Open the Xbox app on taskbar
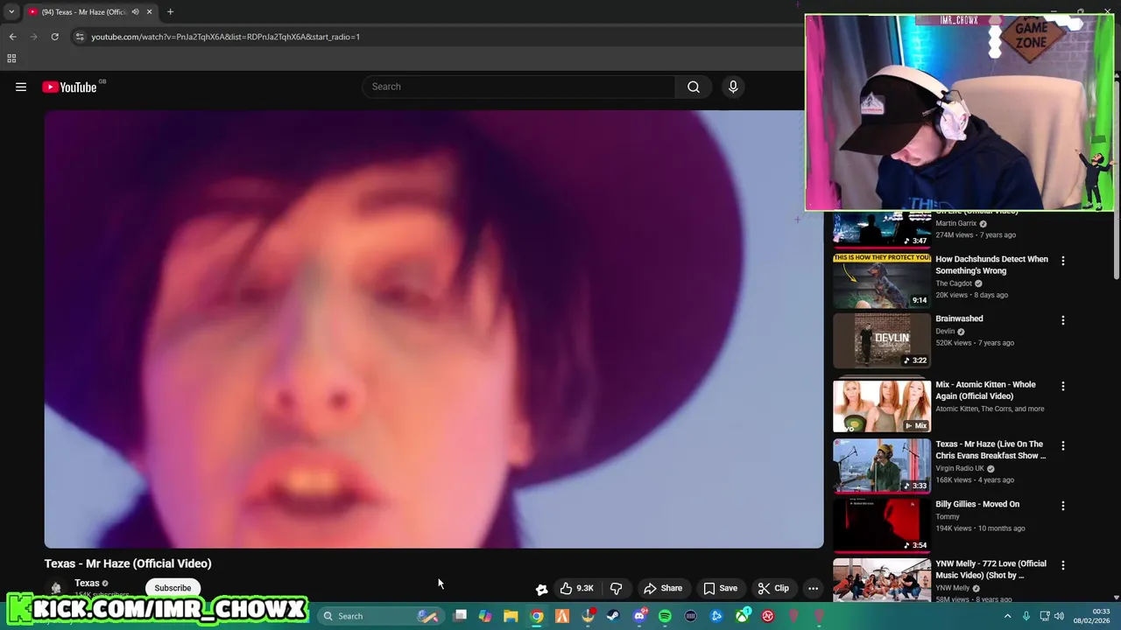Viewport: 1121px width, 630px height. pos(742,616)
